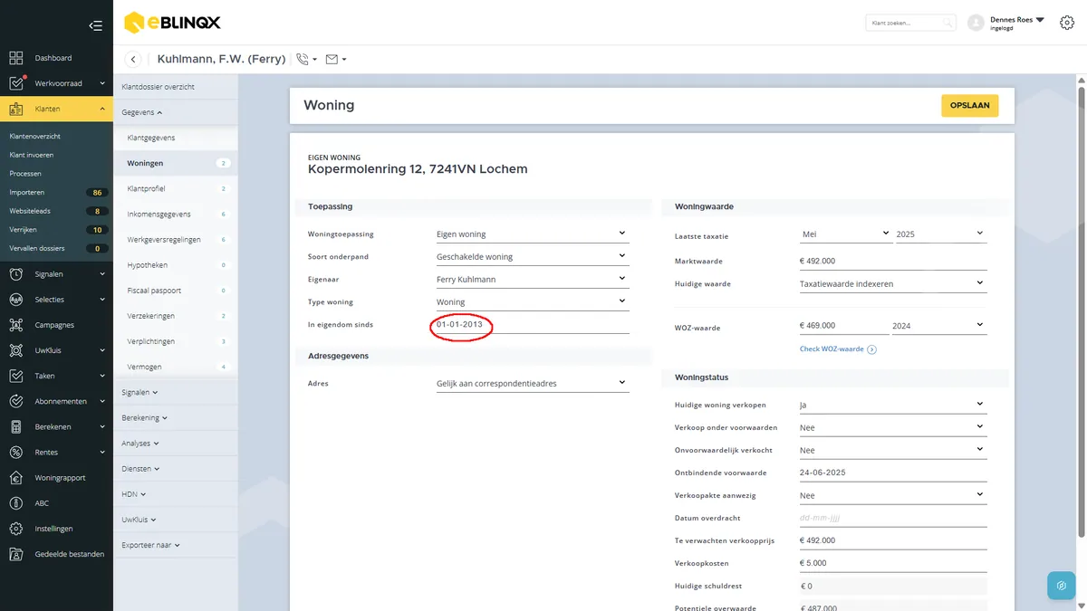Open the Dennes Roes user menu
The width and height of the screenshot is (1087, 611).
[1006, 23]
